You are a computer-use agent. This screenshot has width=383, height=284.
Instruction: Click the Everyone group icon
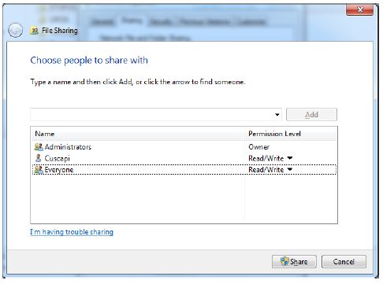click(x=39, y=170)
